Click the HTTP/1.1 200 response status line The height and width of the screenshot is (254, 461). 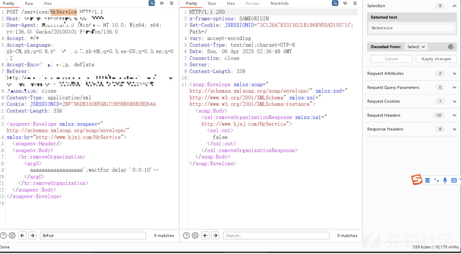click(207, 12)
